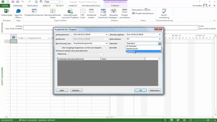Click Anmelden link
Screen dimensions: 217x122
click(x=197, y=6)
